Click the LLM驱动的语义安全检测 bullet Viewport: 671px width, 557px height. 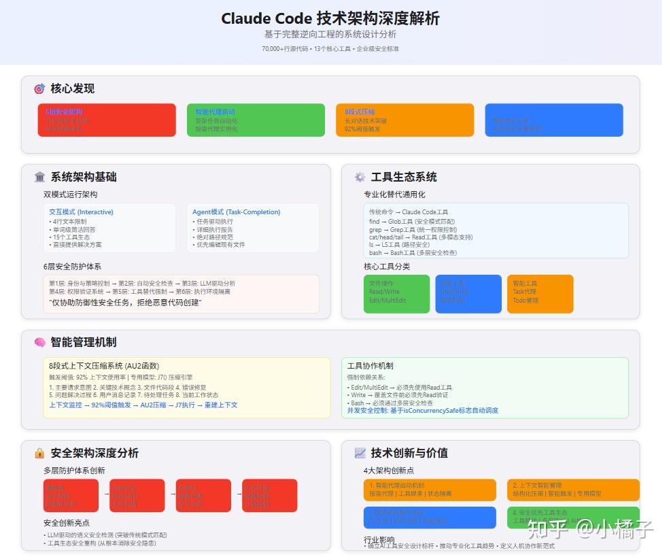[x=105, y=535]
